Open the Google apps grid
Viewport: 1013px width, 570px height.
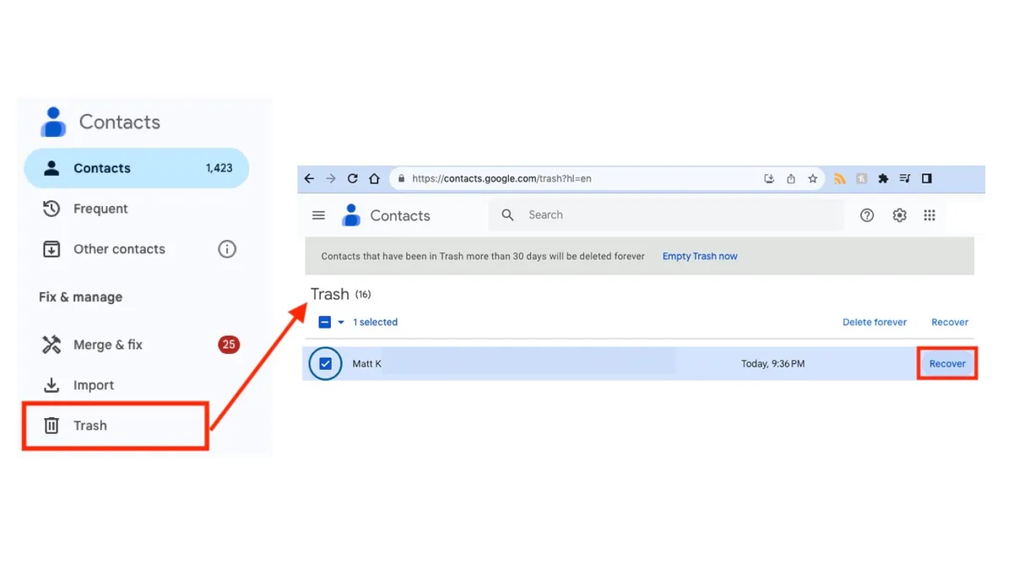pyautogui.click(x=929, y=215)
